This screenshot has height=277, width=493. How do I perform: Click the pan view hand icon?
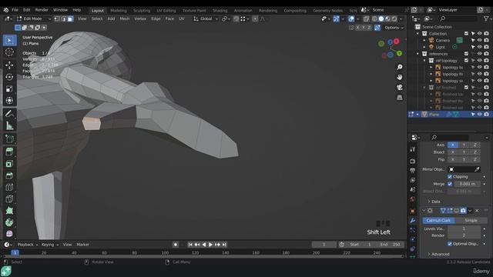click(x=399, y=77)
